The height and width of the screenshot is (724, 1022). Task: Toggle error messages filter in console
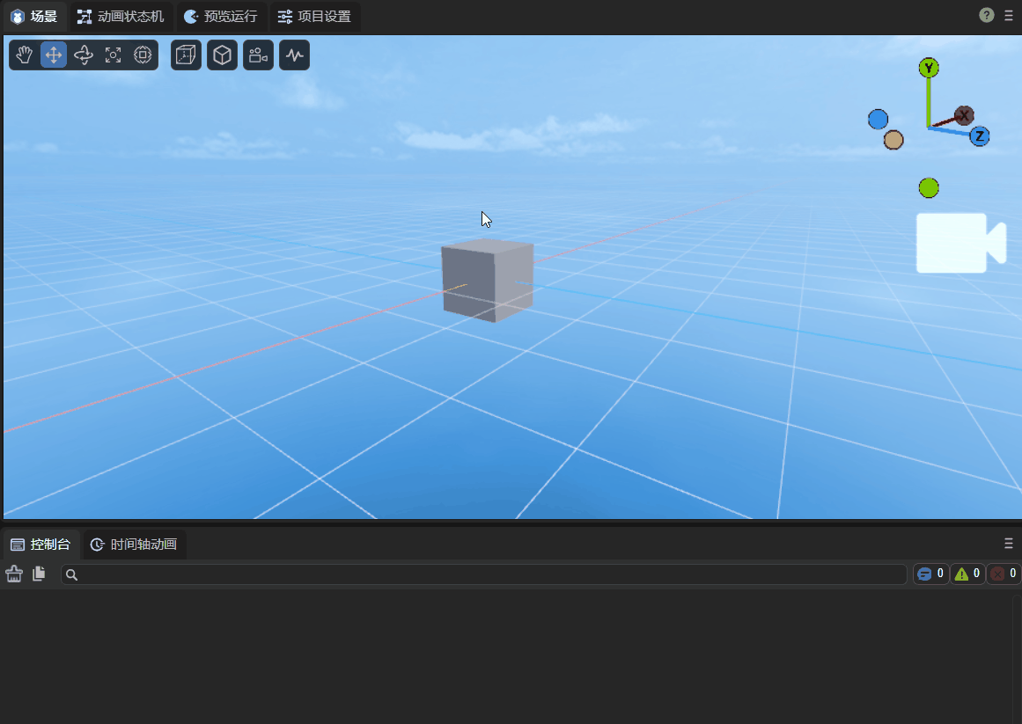coord(1004,574)
